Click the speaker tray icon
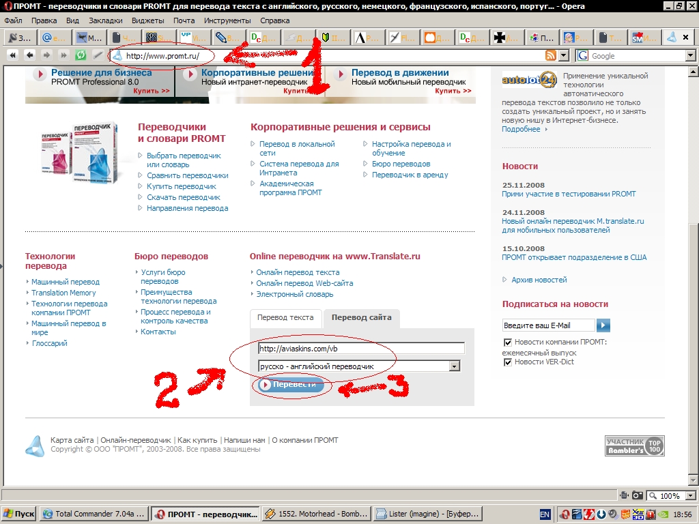 tap(614, 514)
